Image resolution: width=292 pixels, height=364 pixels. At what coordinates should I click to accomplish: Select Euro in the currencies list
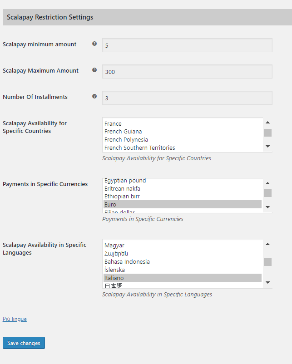pyautogui.click(x=183, y=205)
